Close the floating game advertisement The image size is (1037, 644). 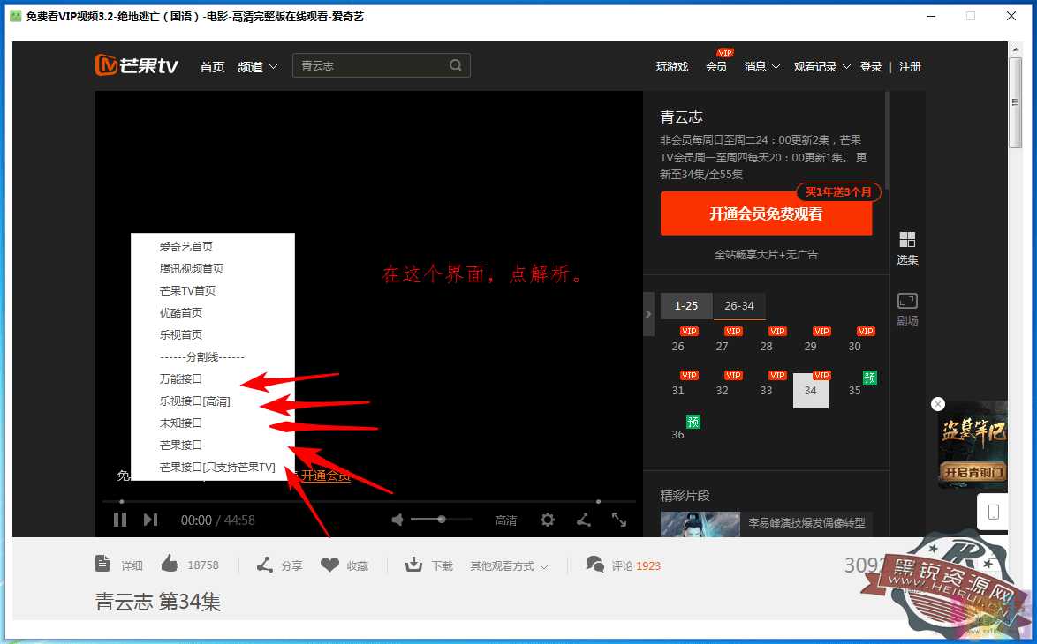(938, 404)
